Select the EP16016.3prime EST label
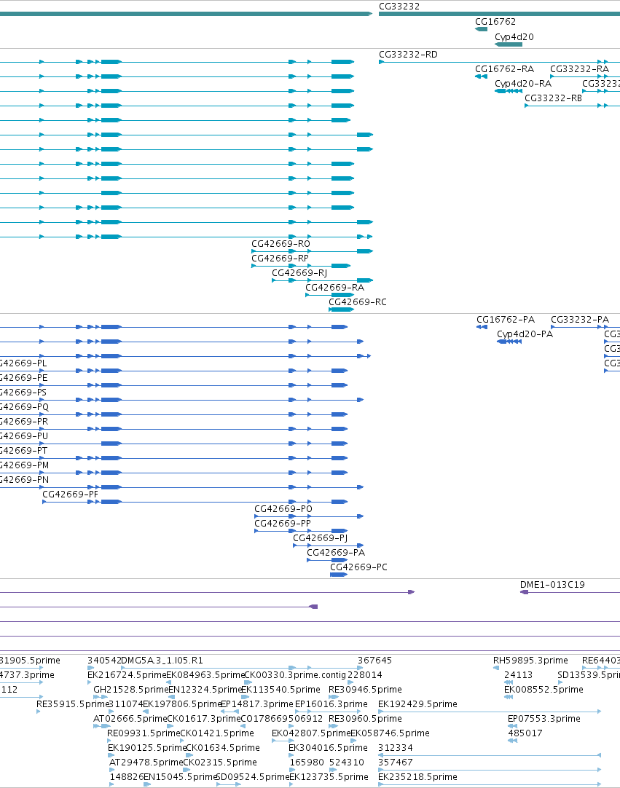 click(331, 704)
